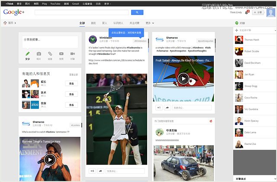Viewport: 277px width, 182px height.
Task: Click the plus icon for new hangout
Action: click(x=237, y=30)
